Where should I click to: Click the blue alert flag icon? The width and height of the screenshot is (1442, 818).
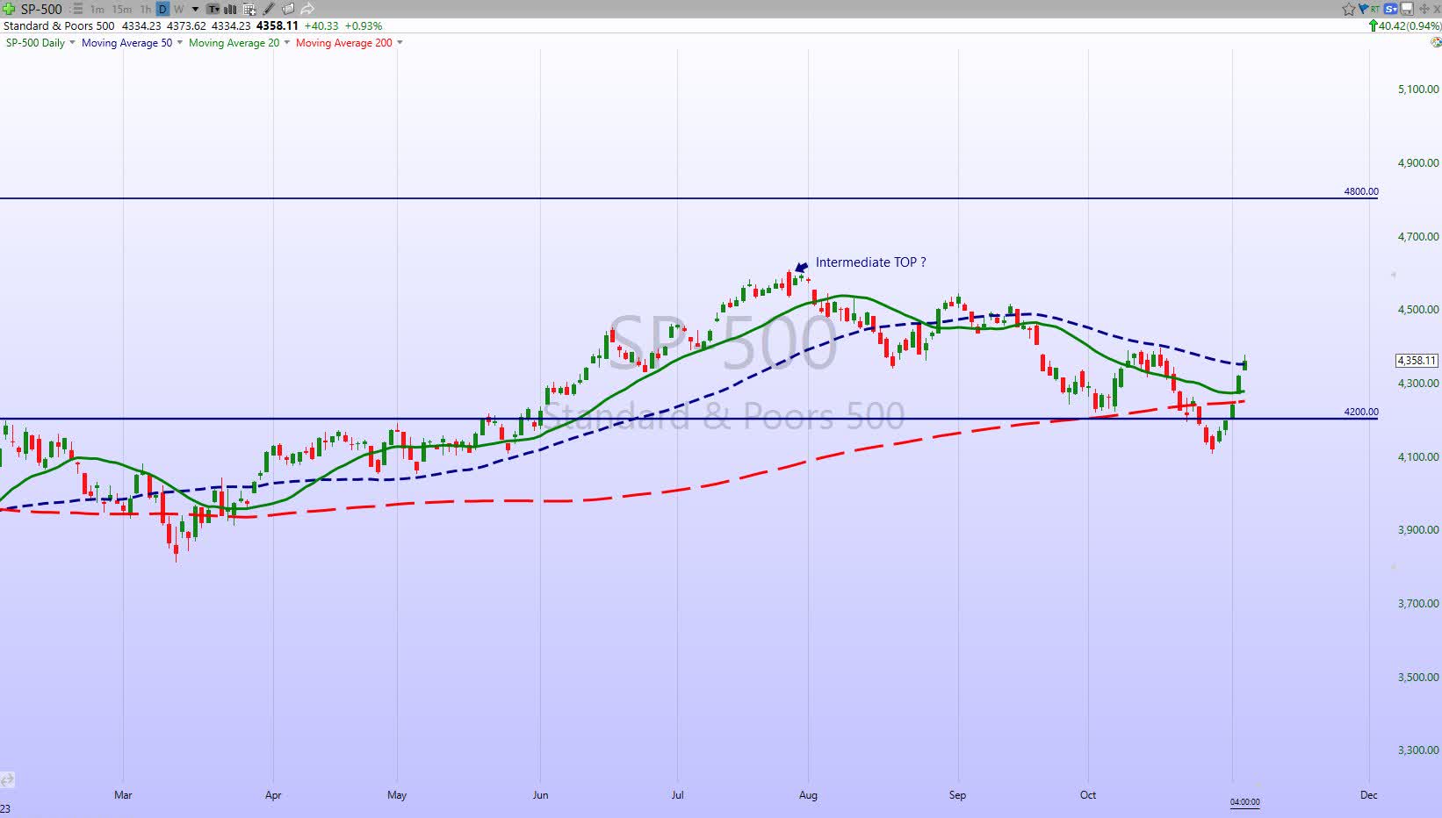click(x=1363, y=9)
